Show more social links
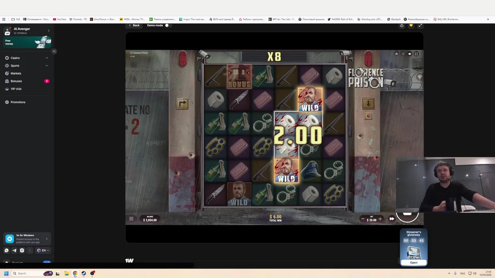Image resolution: width=495 pixels, height=278 pixels. (29, 250)
